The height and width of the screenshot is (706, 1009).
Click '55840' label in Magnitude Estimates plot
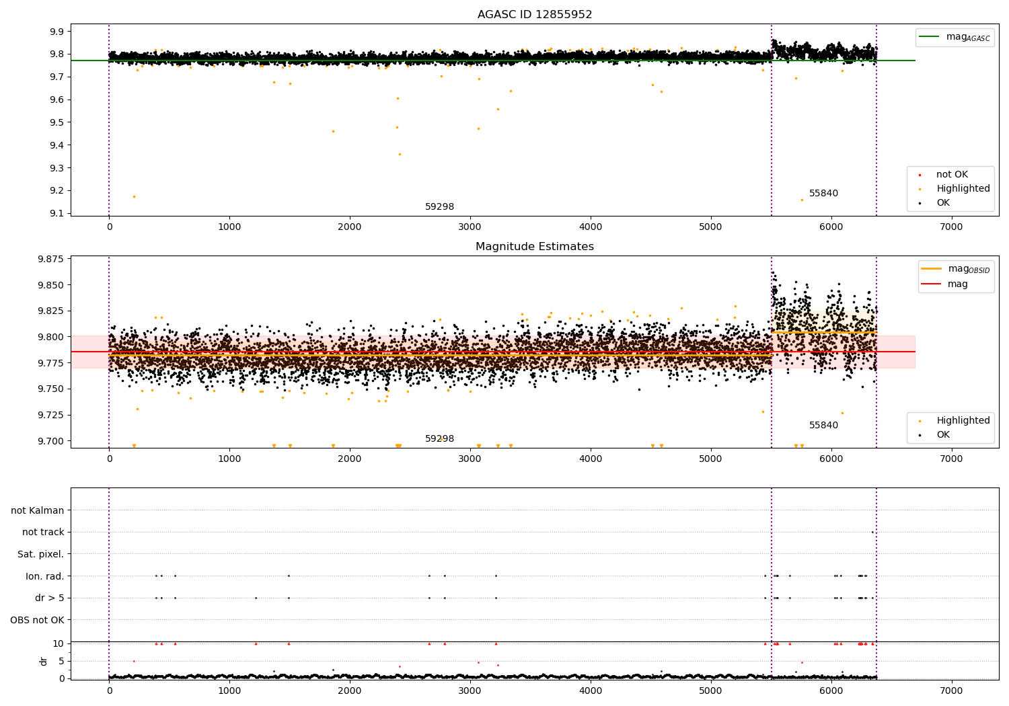[x=823, y=426]
